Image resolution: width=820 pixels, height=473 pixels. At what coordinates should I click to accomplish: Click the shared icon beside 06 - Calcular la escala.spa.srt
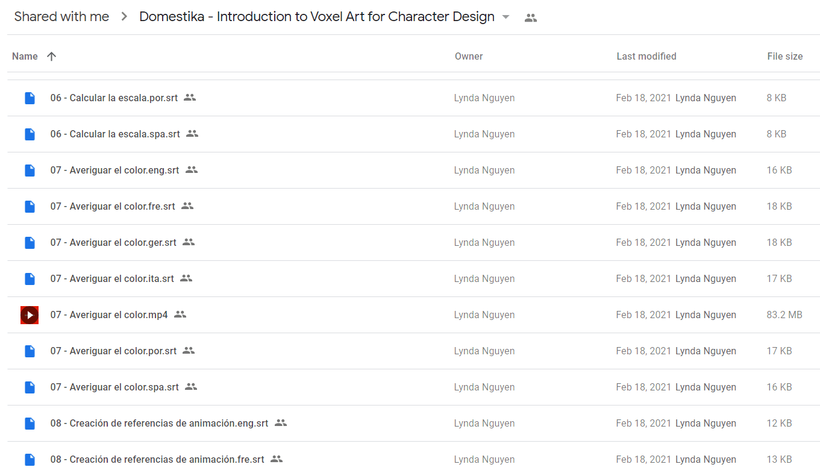(192, 134)
